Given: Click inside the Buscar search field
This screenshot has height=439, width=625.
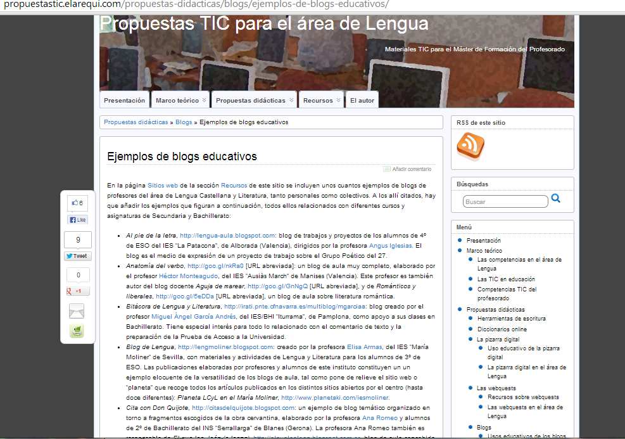Looking at the screenshot, I should [x=505, y=201].
